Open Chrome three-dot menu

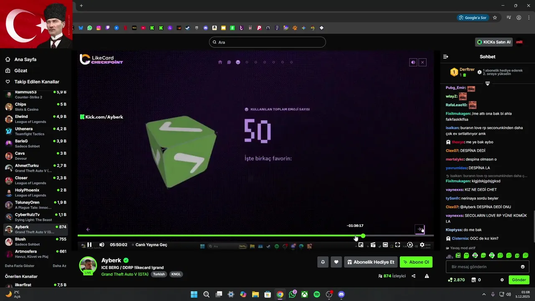[529, 18]
